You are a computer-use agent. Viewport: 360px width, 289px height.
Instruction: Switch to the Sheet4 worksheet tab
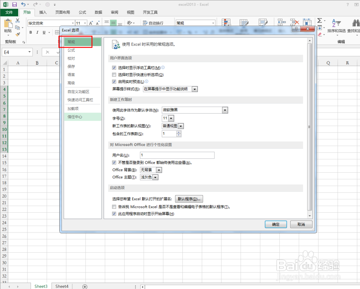[x=62, y=286]
